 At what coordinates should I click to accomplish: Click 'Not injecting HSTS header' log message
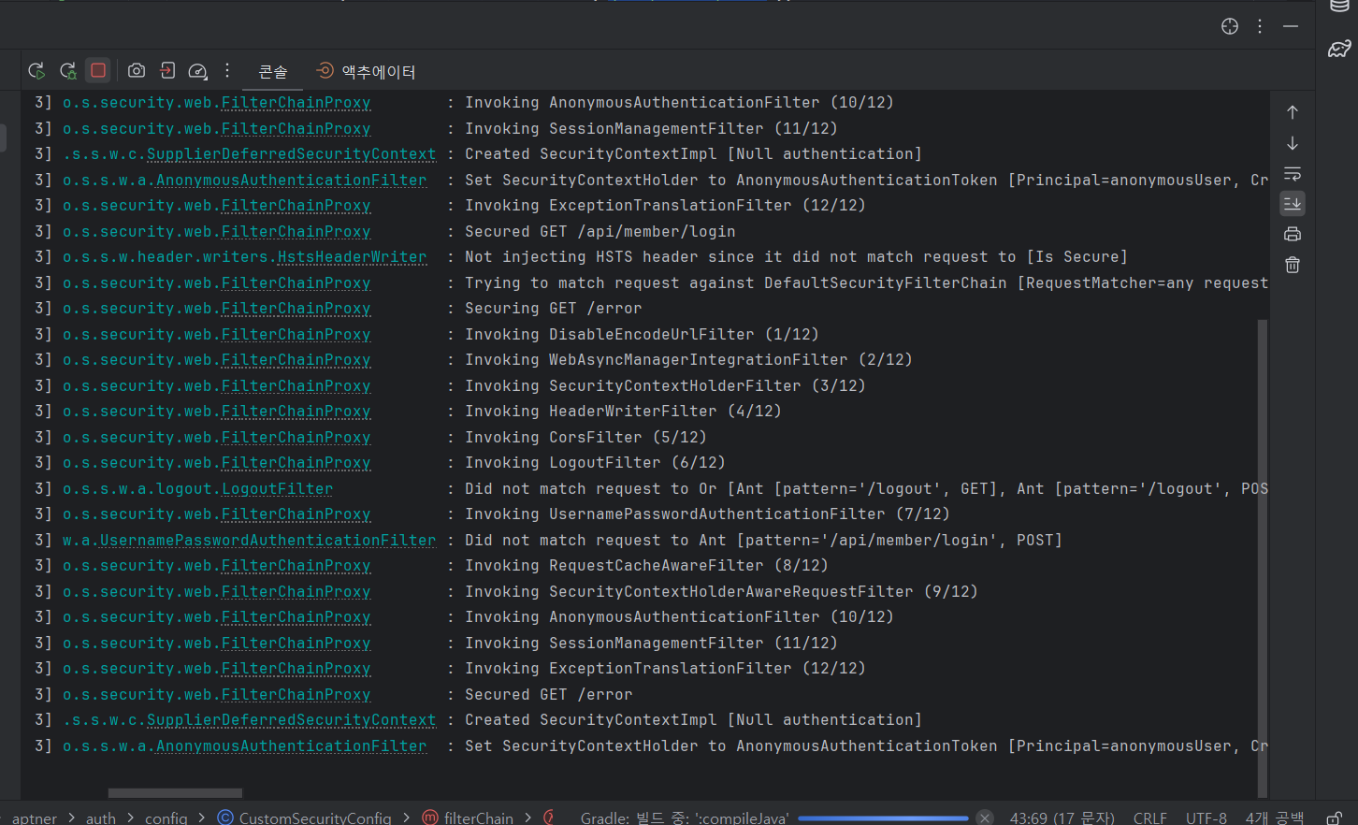[x=796, y=256]
